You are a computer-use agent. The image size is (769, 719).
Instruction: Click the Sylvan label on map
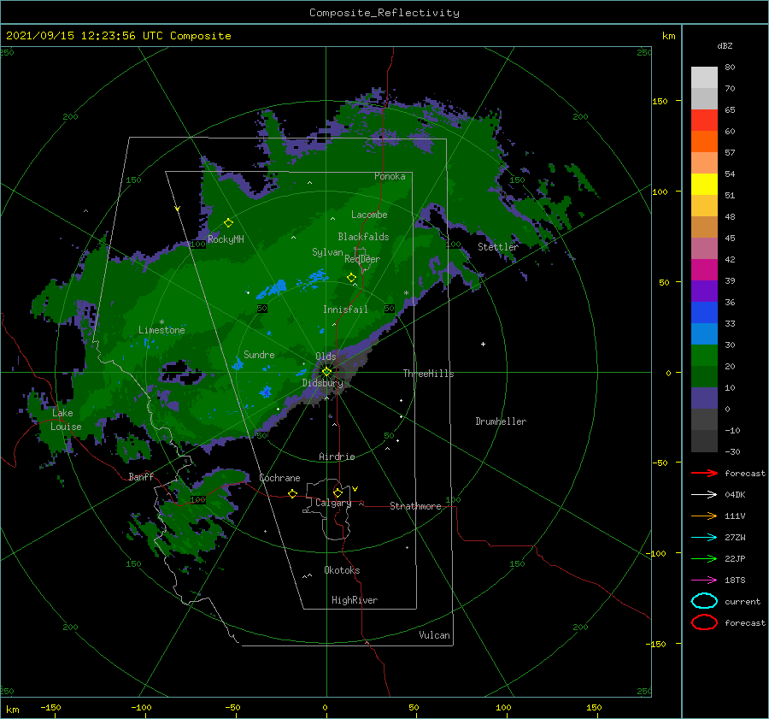[327, 252]
